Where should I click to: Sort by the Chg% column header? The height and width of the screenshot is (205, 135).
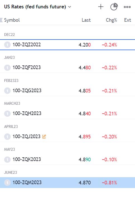(111, 20)
